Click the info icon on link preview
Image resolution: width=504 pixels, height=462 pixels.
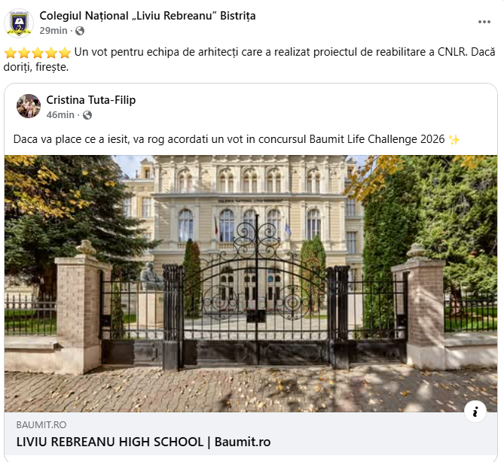click(x=475, y=411)
